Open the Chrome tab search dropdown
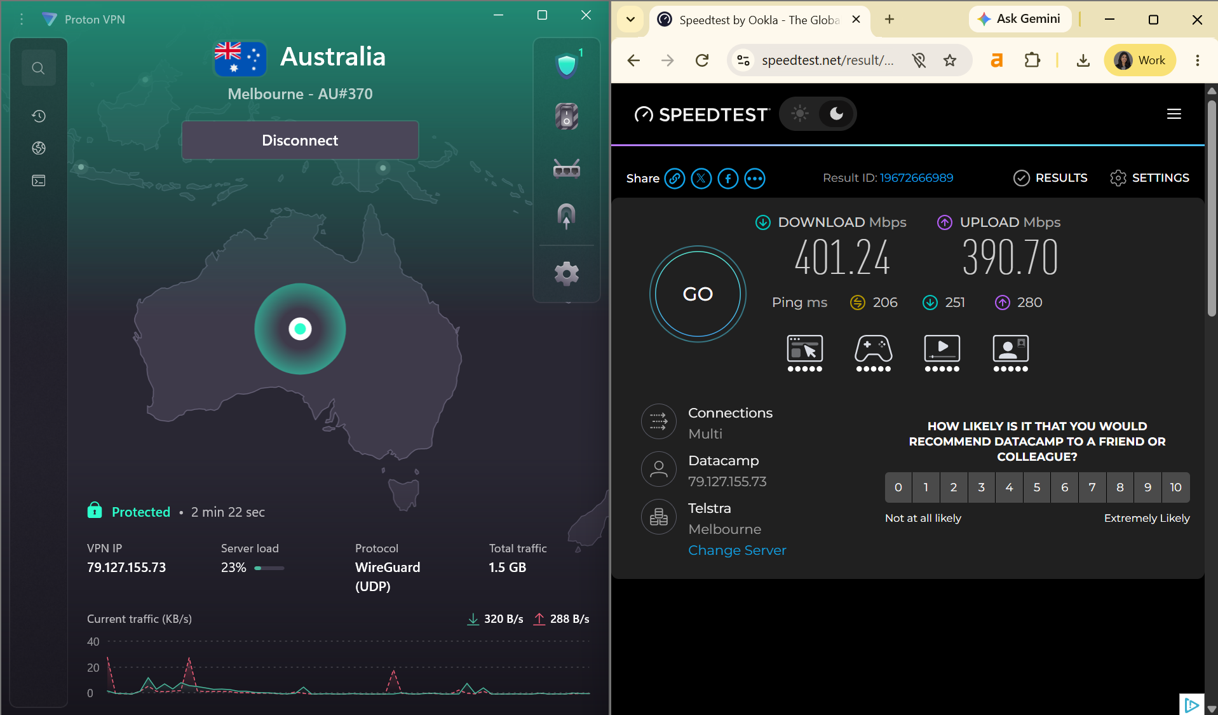 click(630, 20)
